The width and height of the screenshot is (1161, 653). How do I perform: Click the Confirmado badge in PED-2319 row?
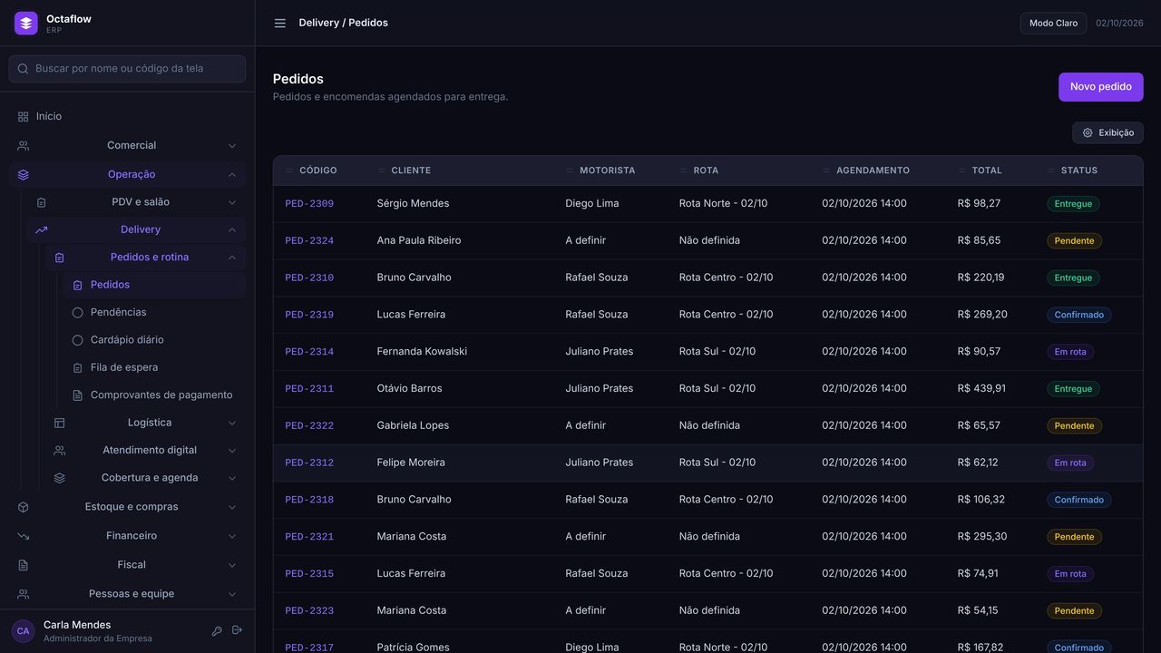point(1078,315)
